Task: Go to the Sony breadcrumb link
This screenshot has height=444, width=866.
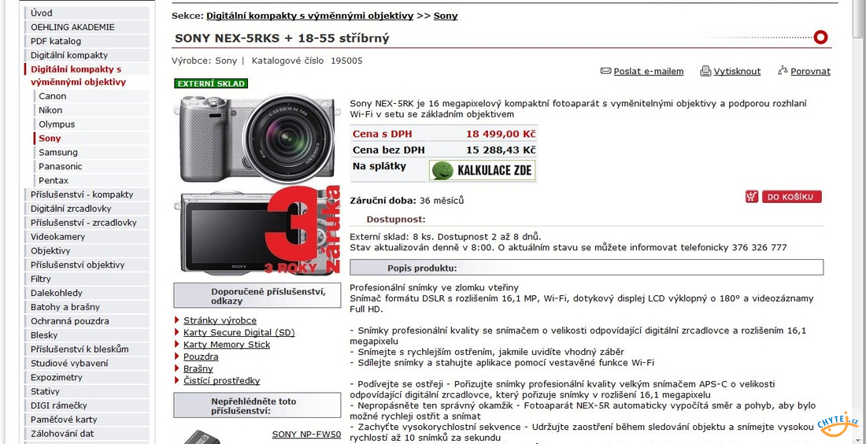Action: [445, 16]
